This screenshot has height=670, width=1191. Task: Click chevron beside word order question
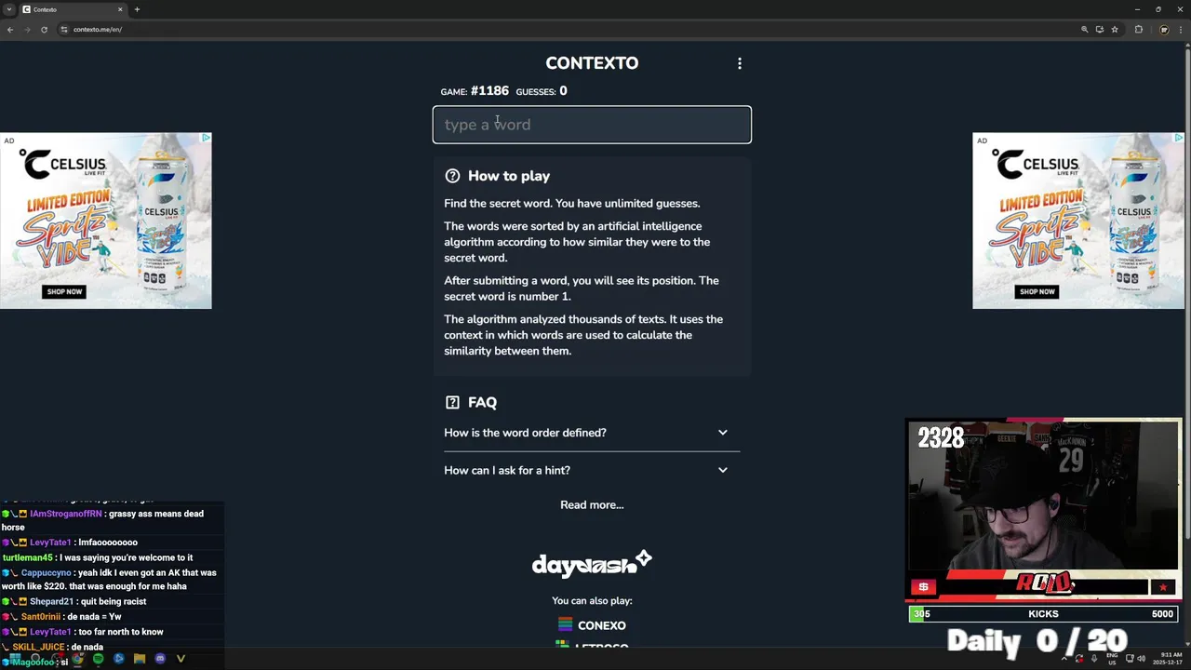pos(723,433)
